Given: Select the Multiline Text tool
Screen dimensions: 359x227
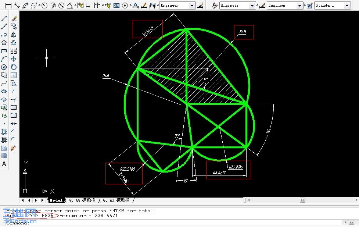Looking at the screenshot, I should point(4,164).
